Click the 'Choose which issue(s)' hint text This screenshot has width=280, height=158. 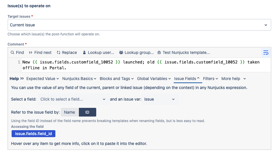54,34
